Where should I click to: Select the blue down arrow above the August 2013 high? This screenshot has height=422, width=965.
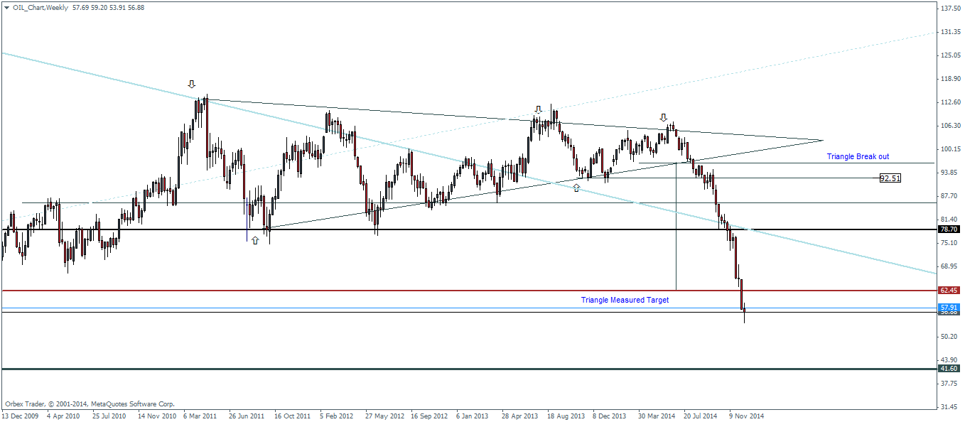538,110
